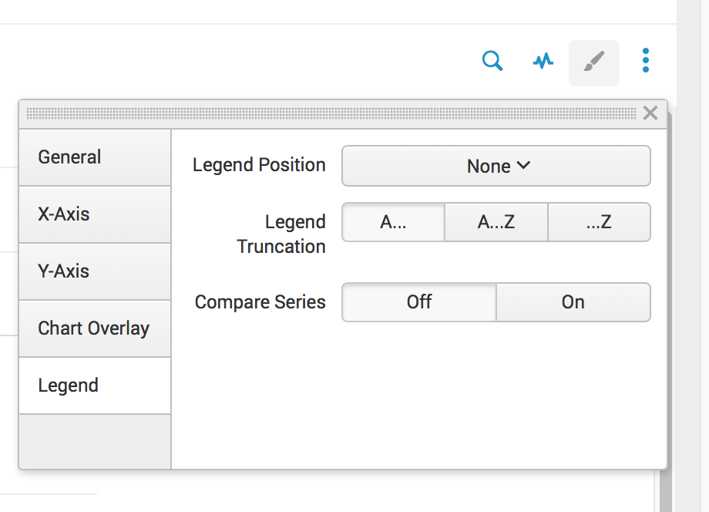709x512 pixels.
Task: Open the waveform activity icon
Action: point(543,61)
